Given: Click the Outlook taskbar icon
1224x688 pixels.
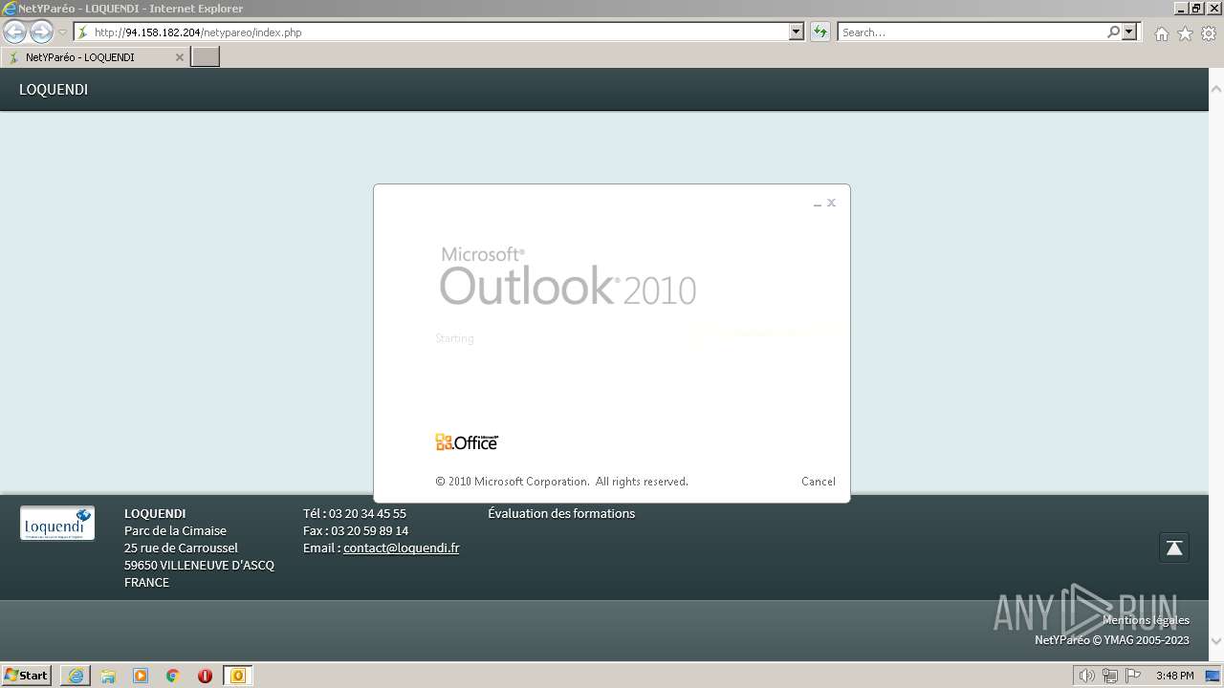Looking at the screenshot, I should pyautogui.click(x=238, y=676).
